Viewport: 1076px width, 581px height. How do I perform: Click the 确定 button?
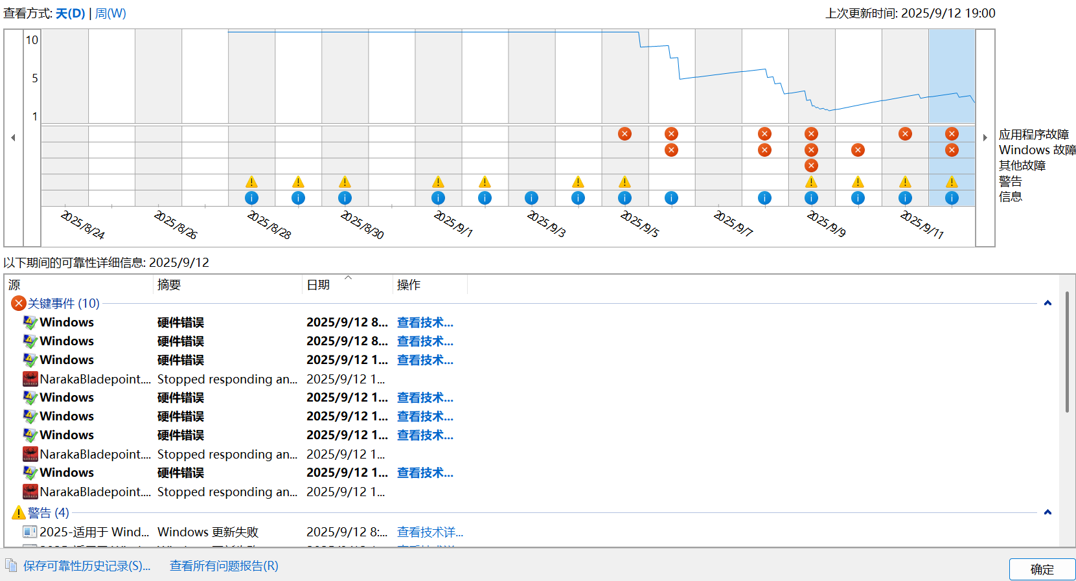[x=1042, y=569]
